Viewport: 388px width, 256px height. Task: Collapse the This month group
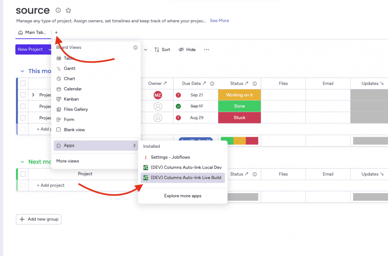[22, 71]
